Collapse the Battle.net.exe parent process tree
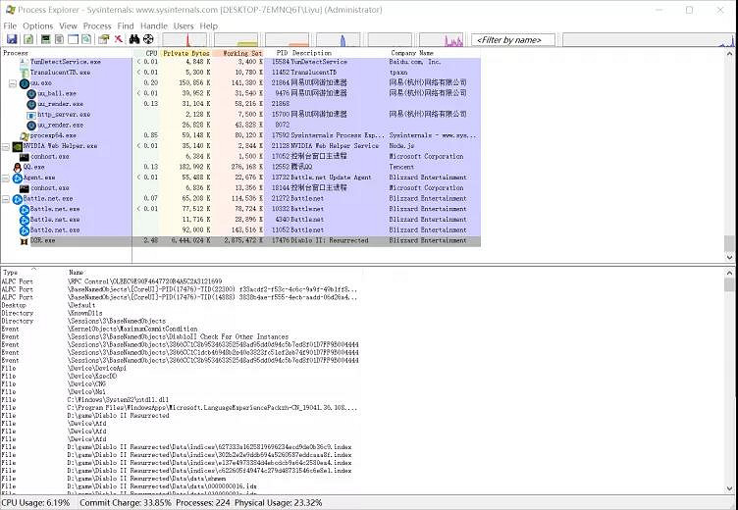738x510 pixels. [x=7, y=199]
